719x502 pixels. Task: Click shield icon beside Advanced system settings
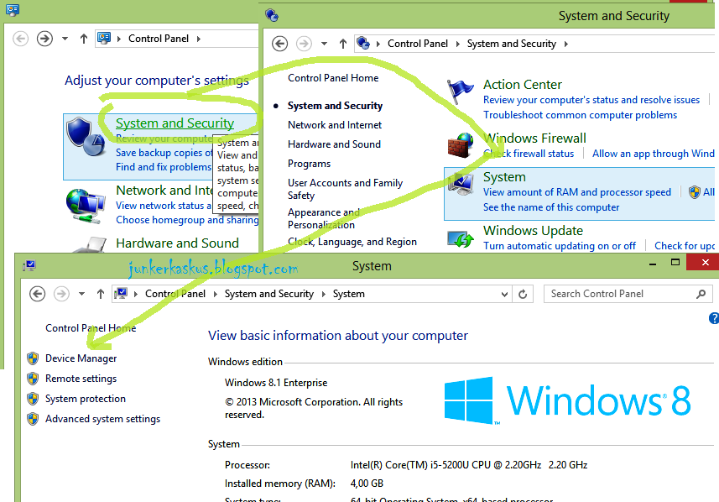[33, 419]
